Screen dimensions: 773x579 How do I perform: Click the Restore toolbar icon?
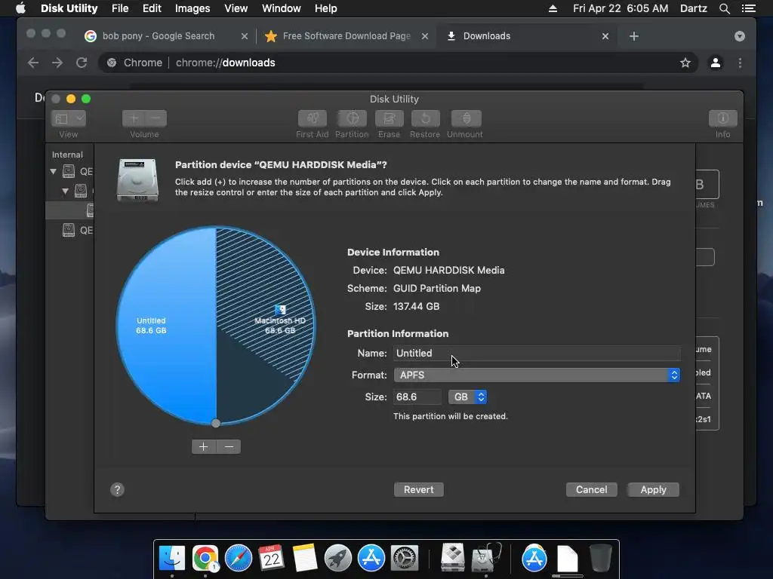click(425, 118)
